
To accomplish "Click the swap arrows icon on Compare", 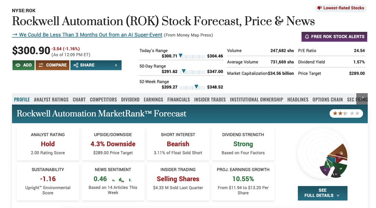I will 41,65.
